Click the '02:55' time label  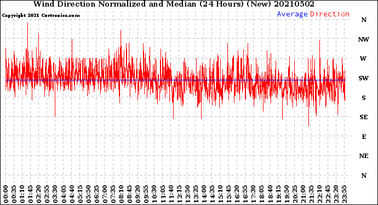47,194
